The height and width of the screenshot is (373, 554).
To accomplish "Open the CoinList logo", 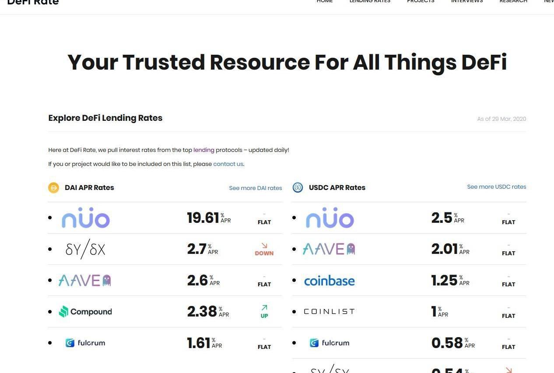I will (329, 312).
